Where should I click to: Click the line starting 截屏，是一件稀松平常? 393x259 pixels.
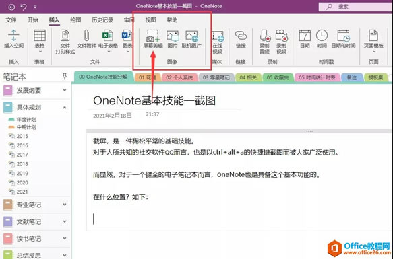pyautogui.click(x=144, y=141)
